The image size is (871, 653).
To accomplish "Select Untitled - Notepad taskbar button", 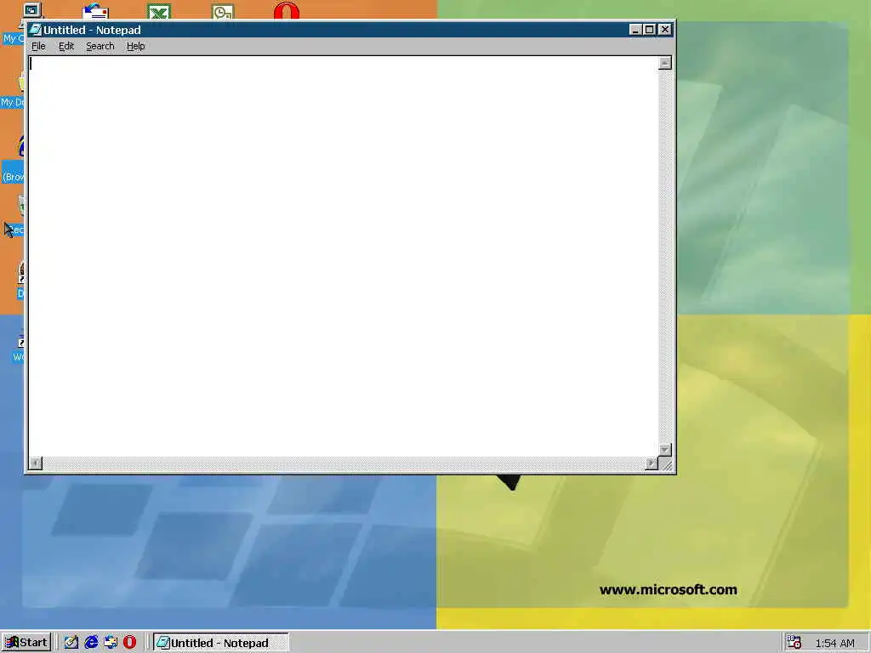I will pos(220,643).
